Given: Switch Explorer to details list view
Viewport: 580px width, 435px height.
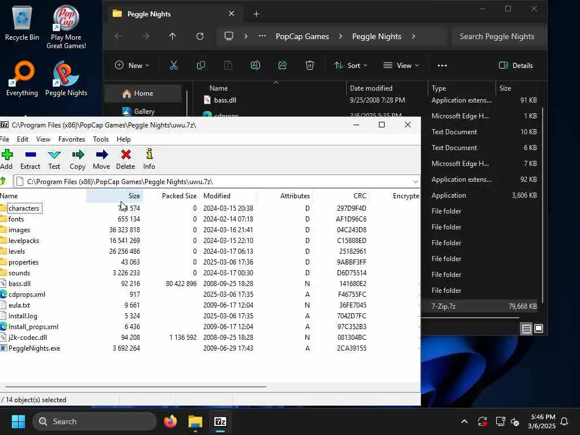Looking at the screenshot, I should 526,329.
